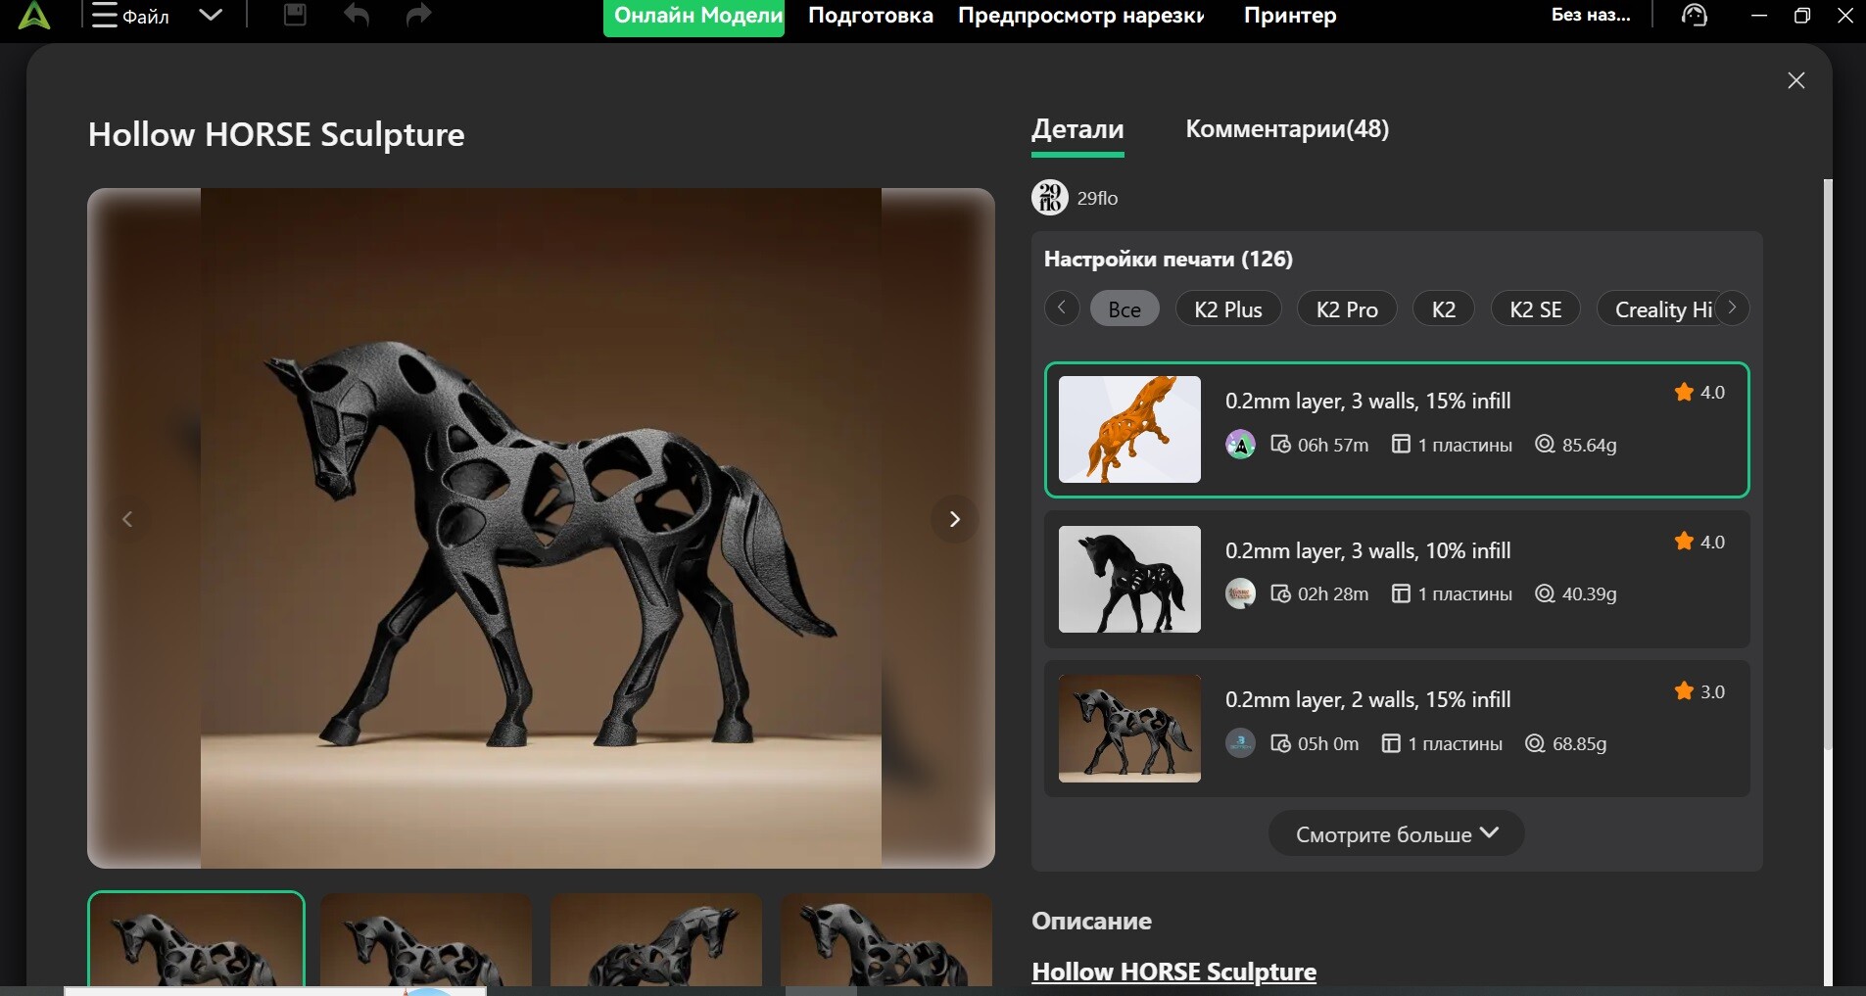
Task: Click the print time icon beside 05h 0m
Action: pos(1280,743)
